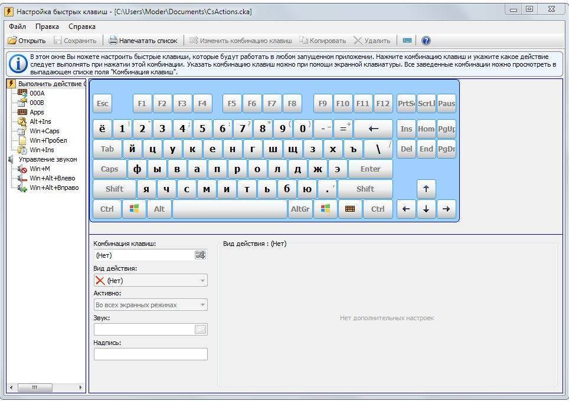Click the ё key on virtual keyboard
Viewport: 569px width, 401px height.
[102, 129]
